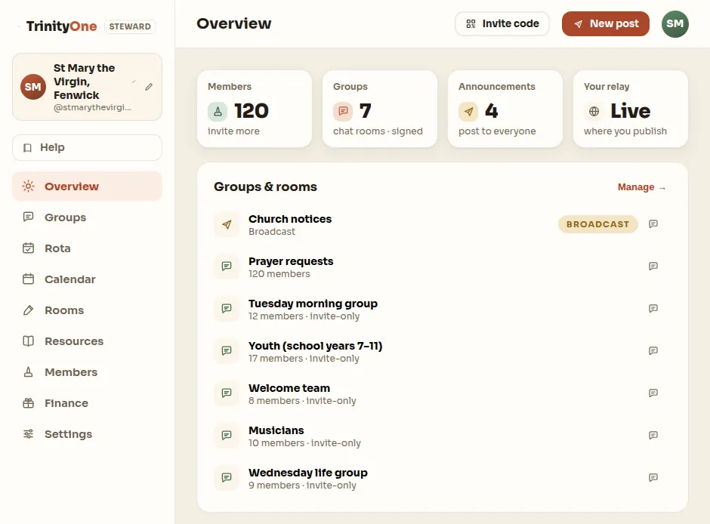Open Settings from the sidebar

(x=87, y=434)
